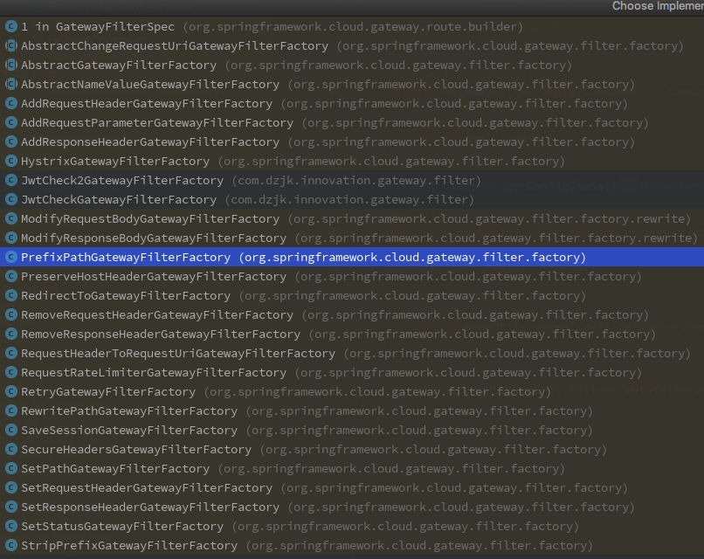Select SetResponseHeaderGatewayFilterFactory entry
Screen dimensions: 704x559
point(352,507)
